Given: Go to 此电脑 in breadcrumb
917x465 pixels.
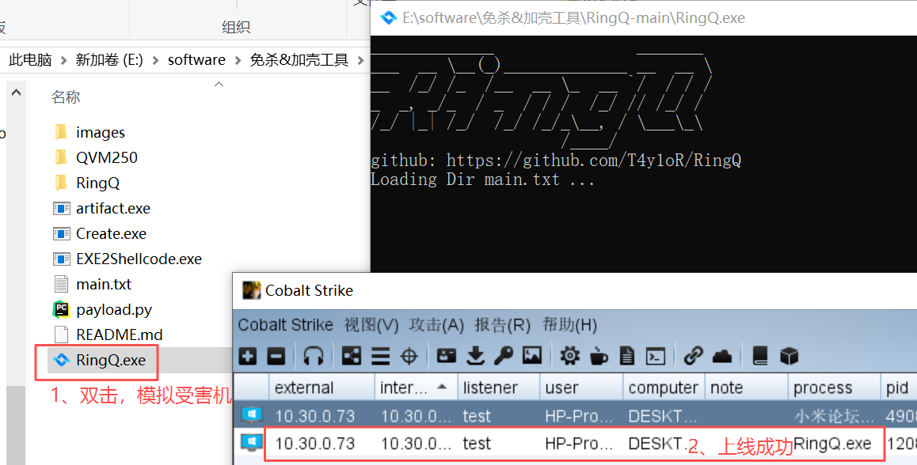Looking at the screenshot, I should [30, 59].
